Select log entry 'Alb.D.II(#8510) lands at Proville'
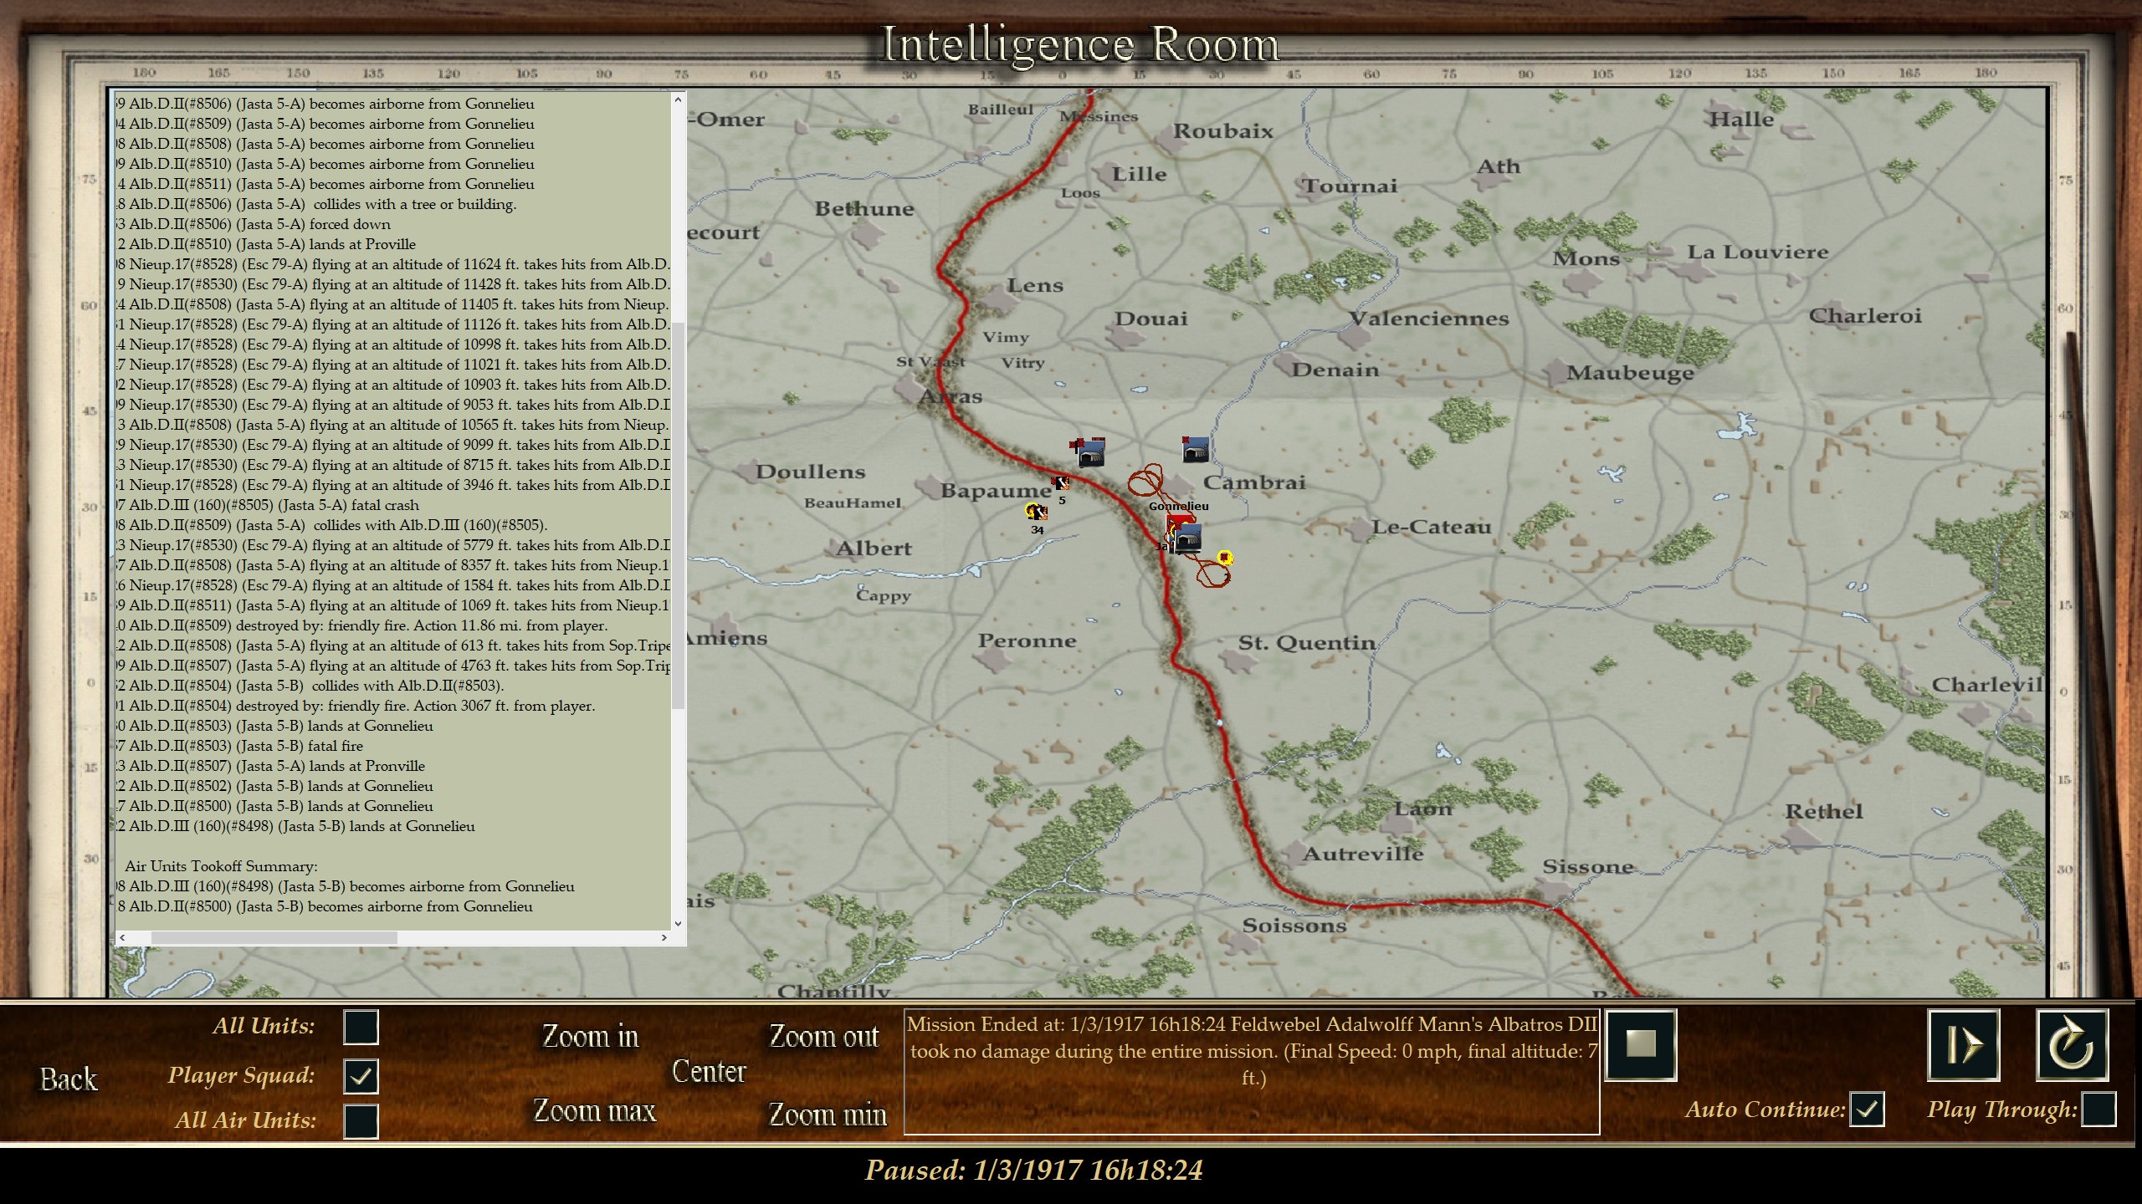The height and width of the screenshot is (1204, 2142). tap(266, 244)
